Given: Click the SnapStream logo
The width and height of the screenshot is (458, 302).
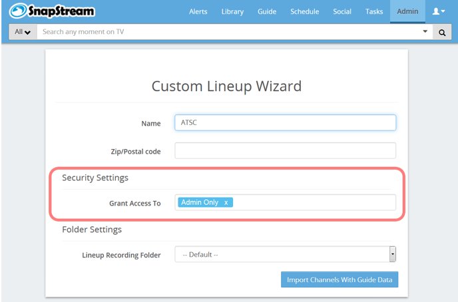Looking at the screenshot, I should coord(53,11).
